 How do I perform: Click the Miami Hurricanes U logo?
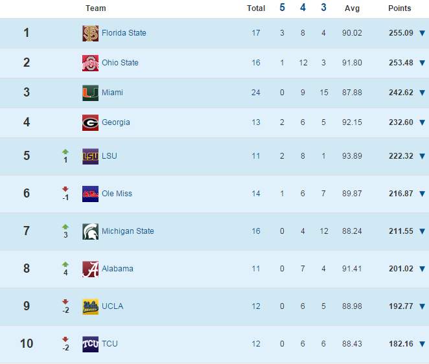90,93
